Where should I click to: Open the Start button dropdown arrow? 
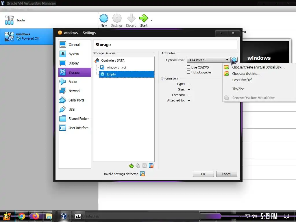coord(151,20)
